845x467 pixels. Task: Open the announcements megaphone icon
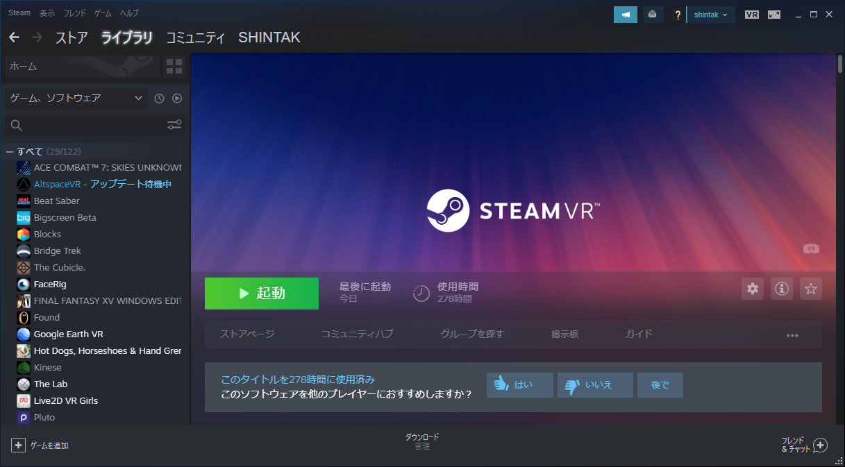pyautogui.click(x=626, y=15)
